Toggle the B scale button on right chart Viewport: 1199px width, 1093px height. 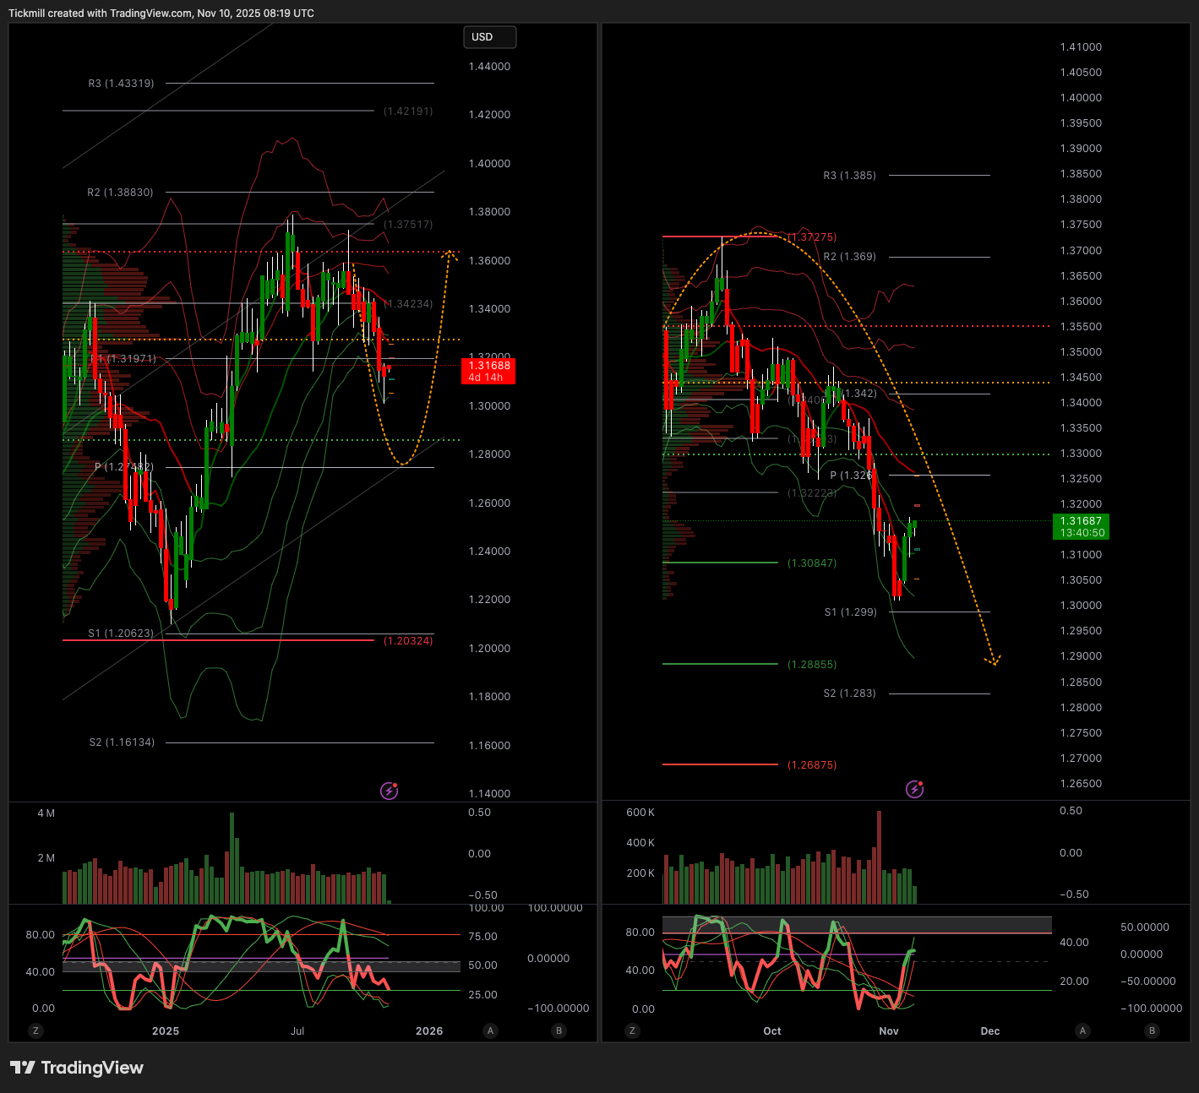tap(1152, 1030)
